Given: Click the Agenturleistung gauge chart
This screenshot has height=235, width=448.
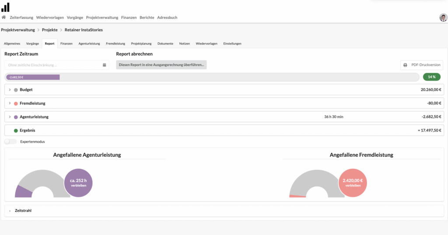Looking at the screenshot, I should point(42,183).
